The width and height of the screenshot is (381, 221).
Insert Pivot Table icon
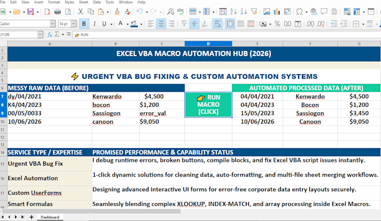tap(287, 11)
